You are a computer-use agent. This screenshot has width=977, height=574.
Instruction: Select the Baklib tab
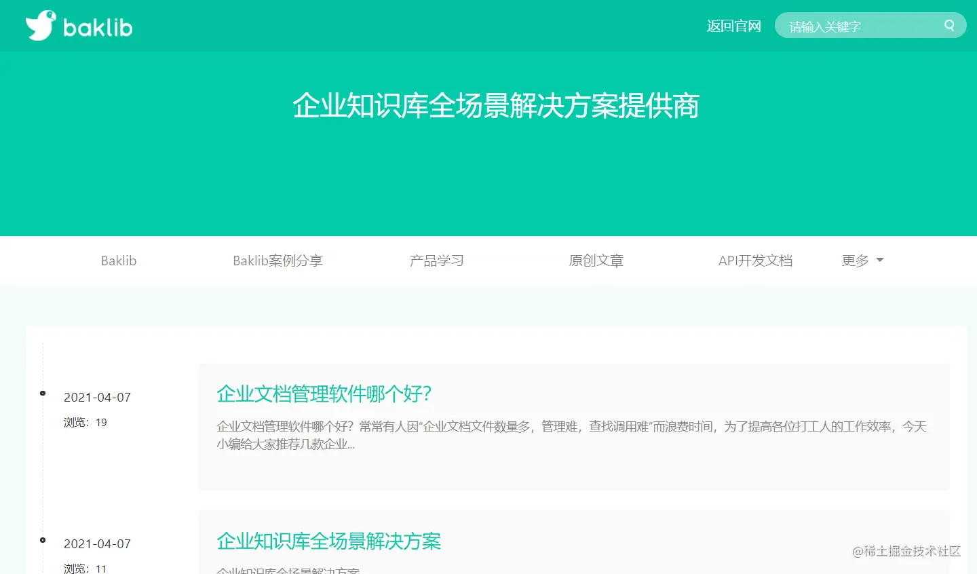(x=119, y=261)
